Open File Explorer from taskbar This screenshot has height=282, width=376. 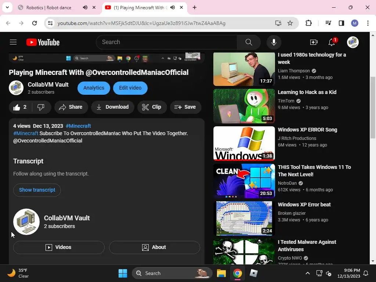coord(221,273)
